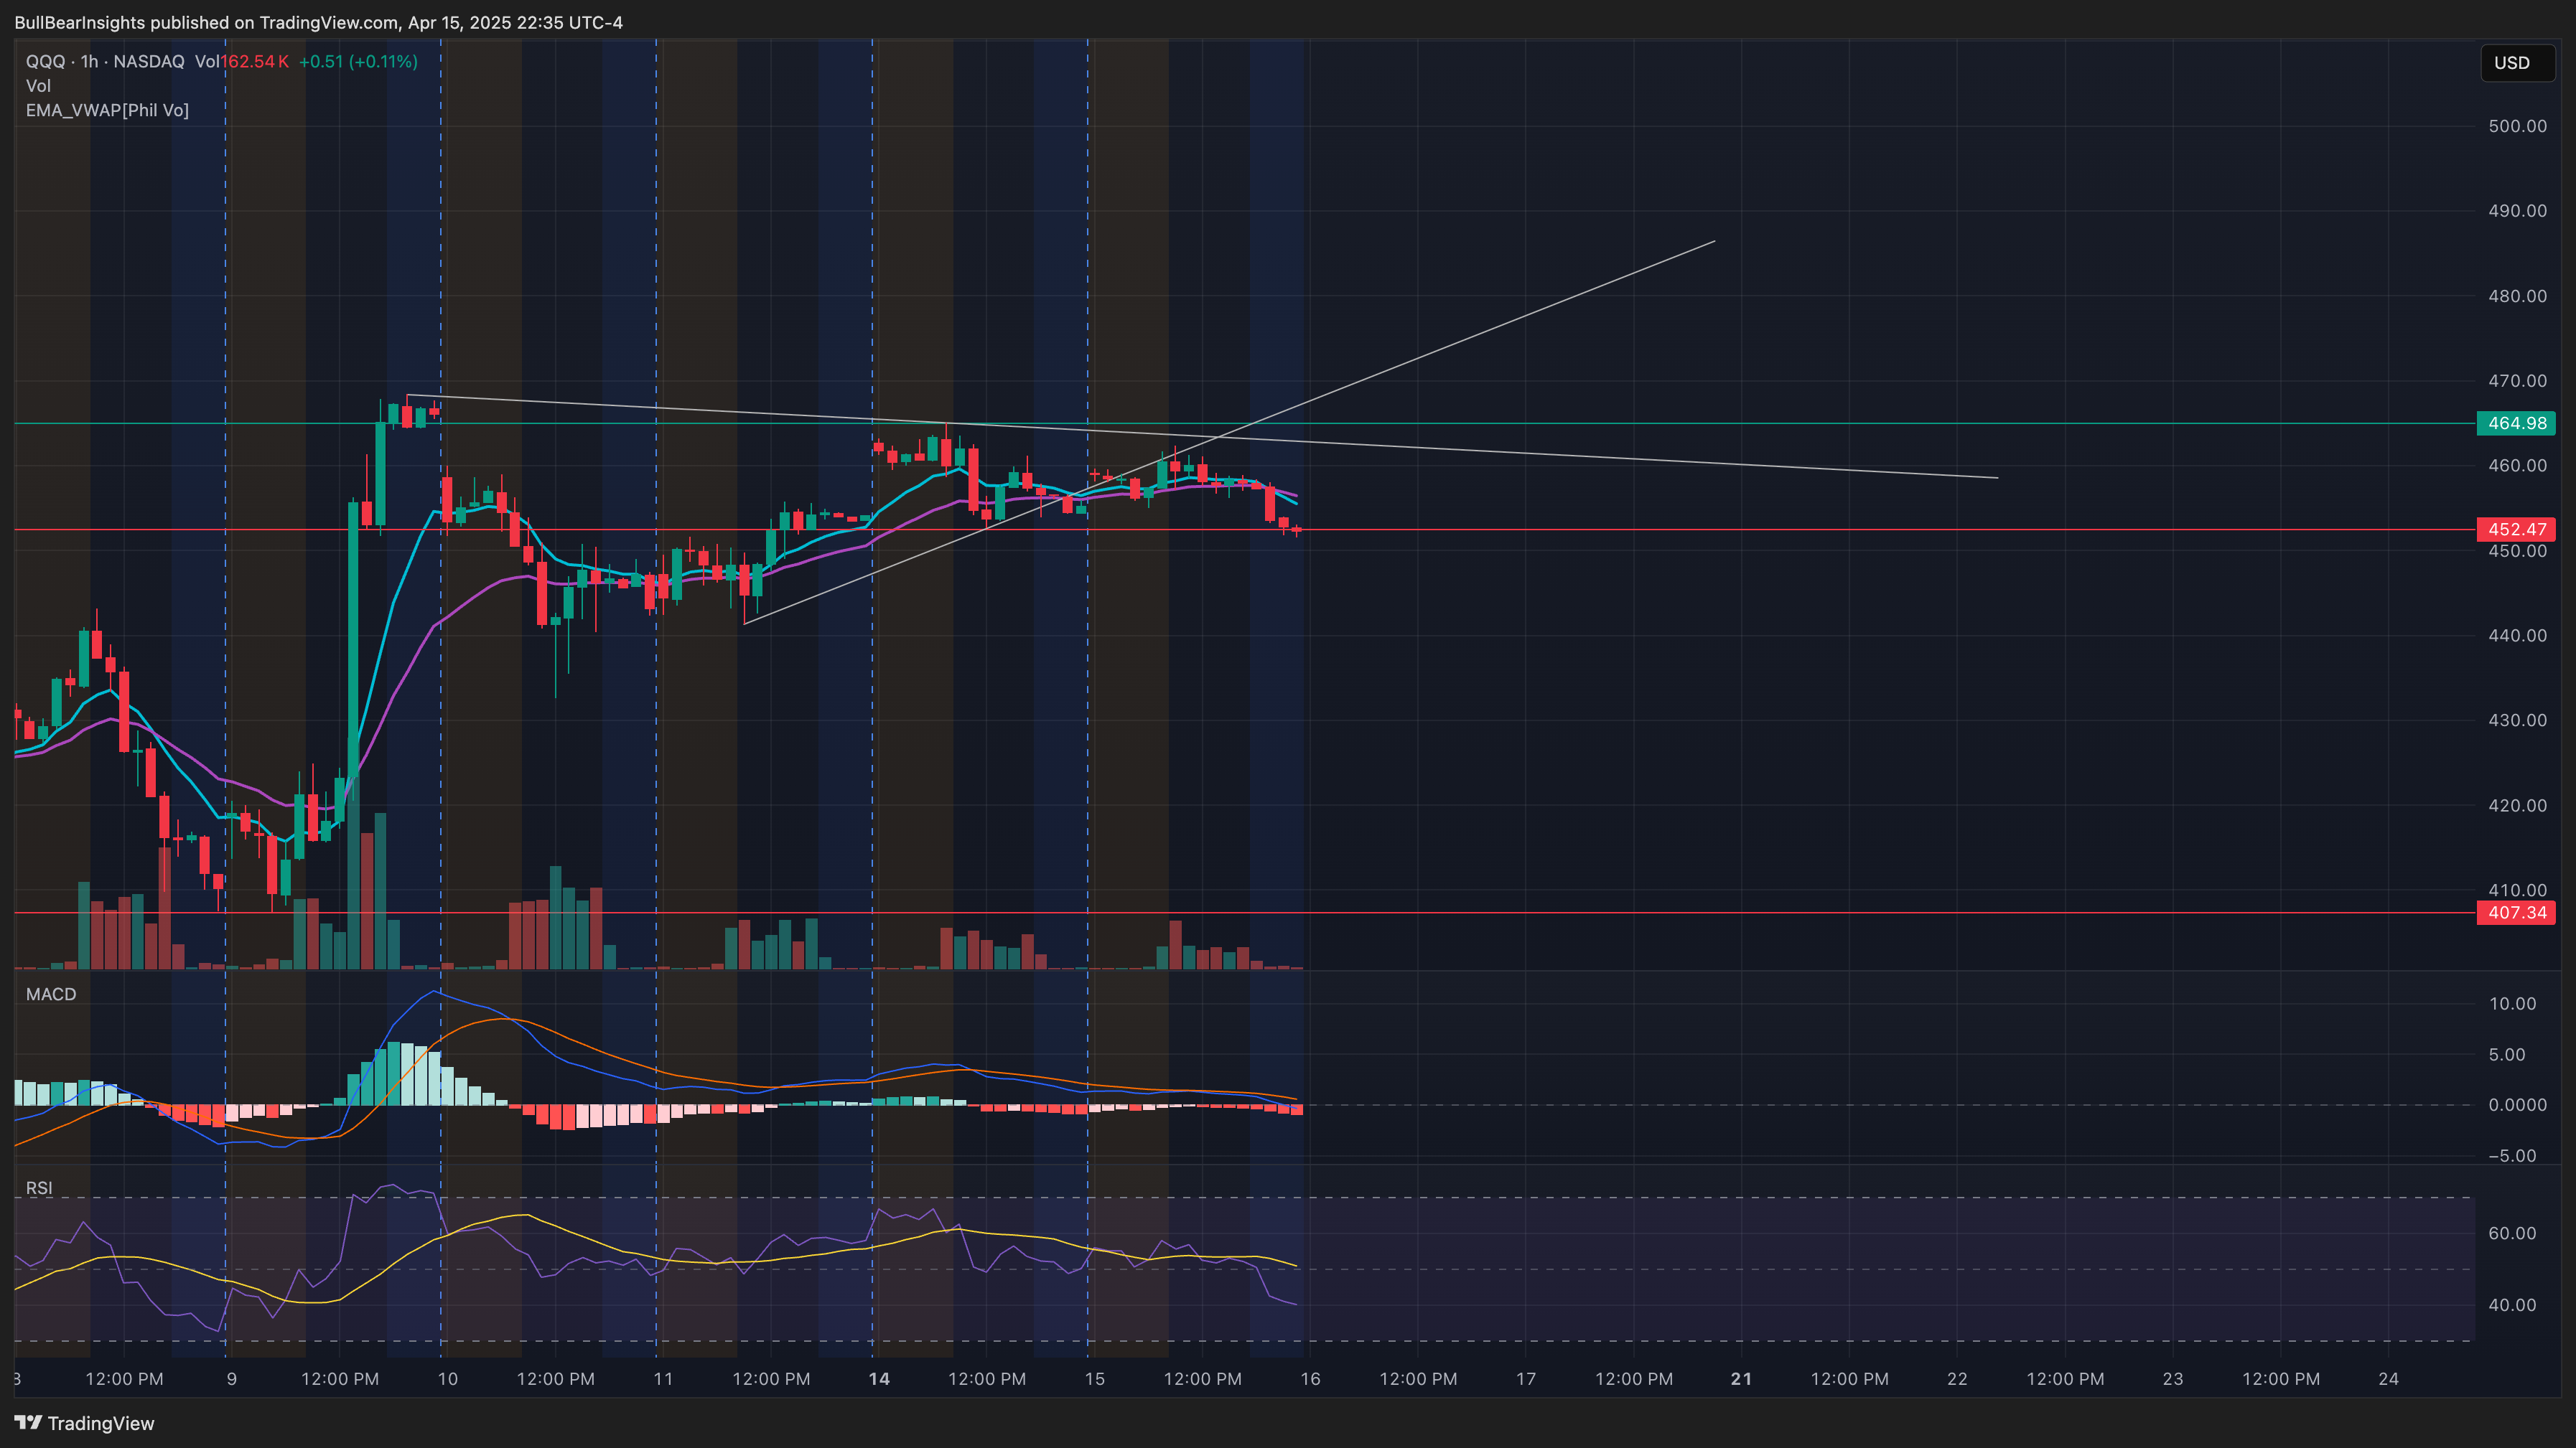Open the USD currency selector
This screenshot has height=1448, width=2576.
point(2517,63)
